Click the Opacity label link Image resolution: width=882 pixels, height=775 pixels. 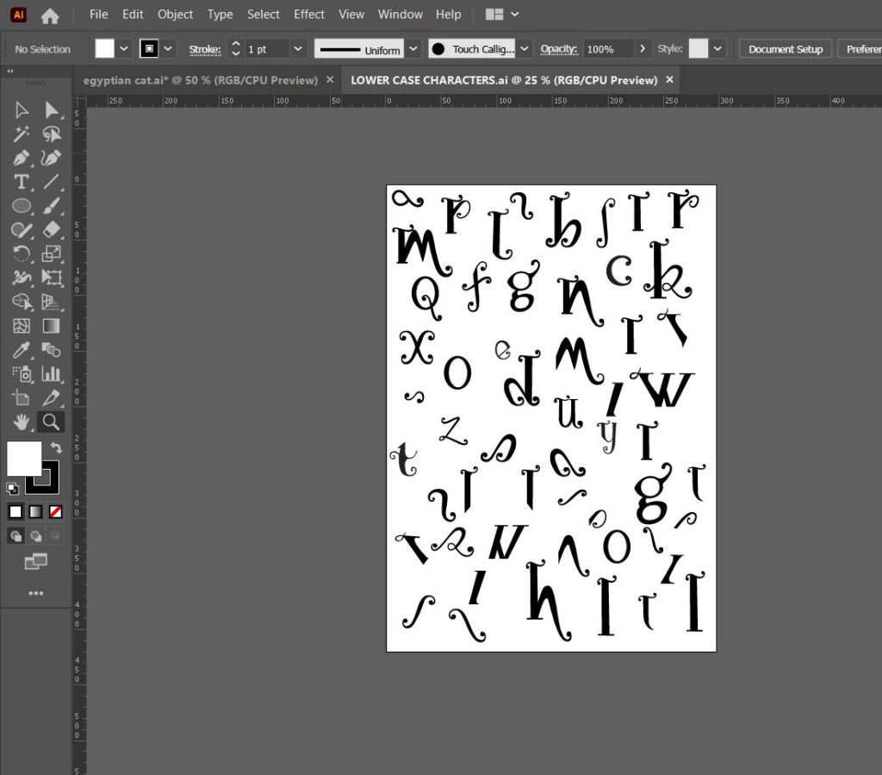pos(558,49)
